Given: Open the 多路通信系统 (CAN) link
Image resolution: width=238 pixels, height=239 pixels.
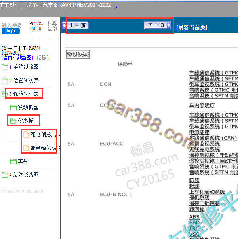Looking at the screenshot, I should [213, 138].
